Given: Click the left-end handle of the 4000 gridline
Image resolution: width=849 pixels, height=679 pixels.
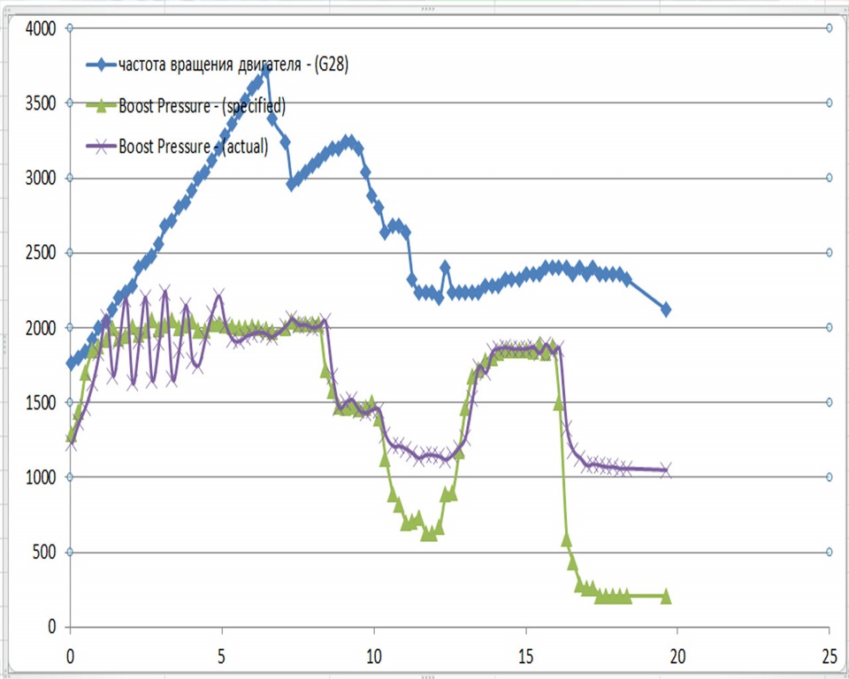Looking at the screenshot, I should (x=69, y=28).
